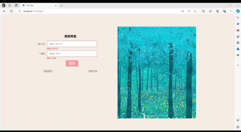Open the sidebar Microsoft 365 icon

pos(238,43)
